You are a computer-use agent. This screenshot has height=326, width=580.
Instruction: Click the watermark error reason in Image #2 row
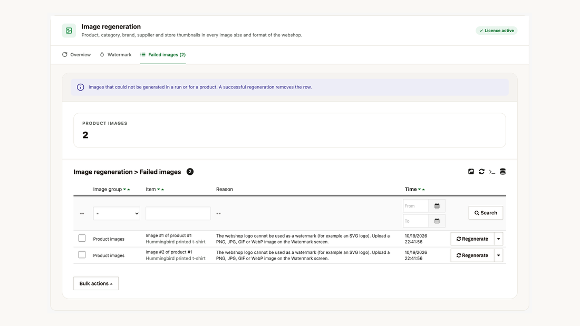click(x=303, y=255)
